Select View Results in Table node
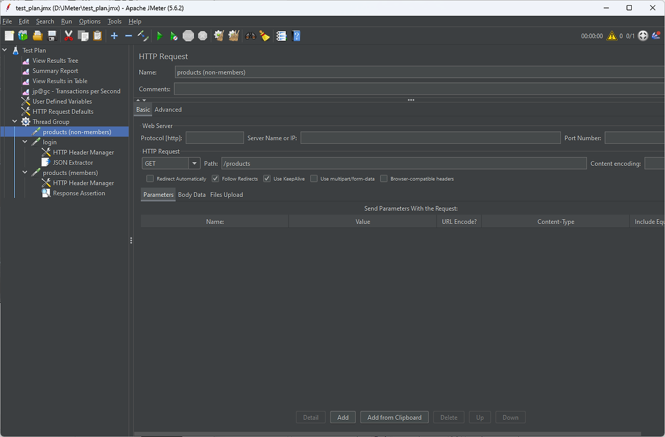Image resolution: width=665 pixels, height=437 pixels. point(60,81)
